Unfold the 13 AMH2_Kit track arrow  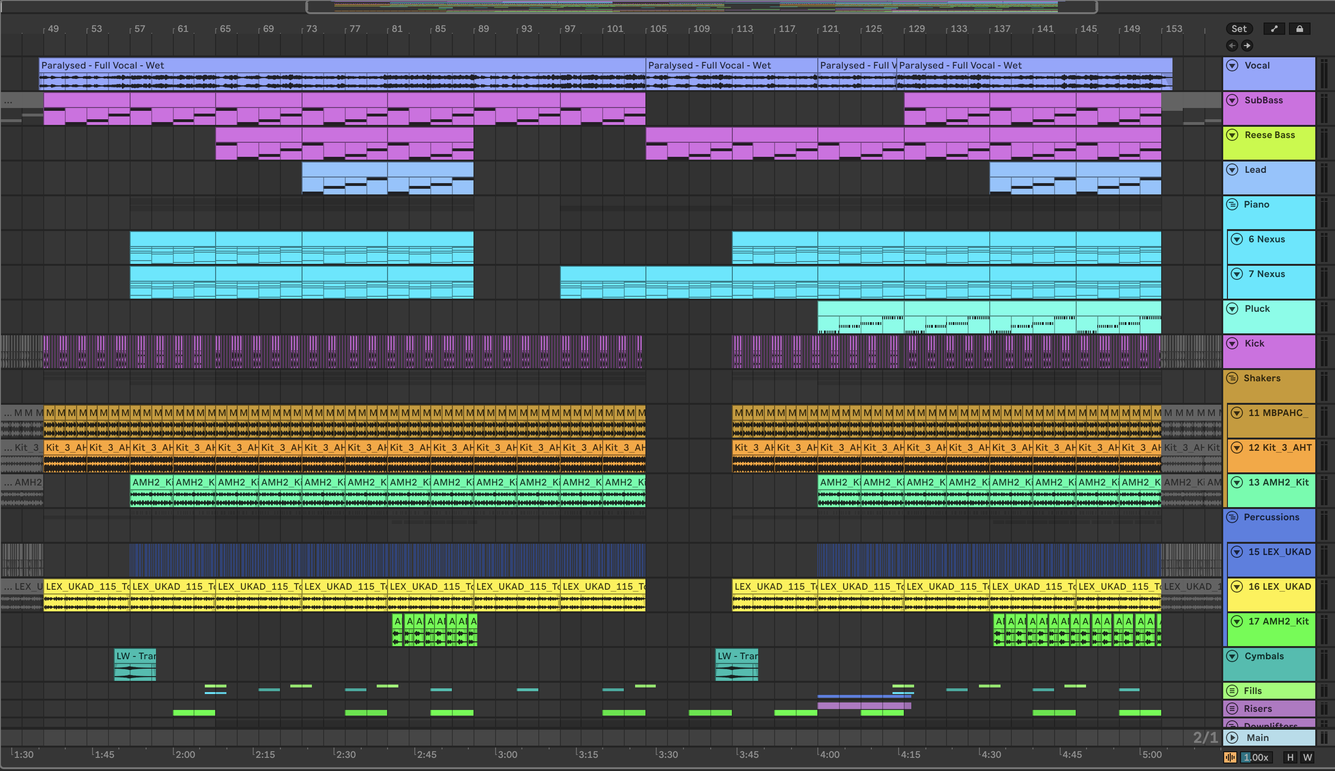(x=1236, y=482)
